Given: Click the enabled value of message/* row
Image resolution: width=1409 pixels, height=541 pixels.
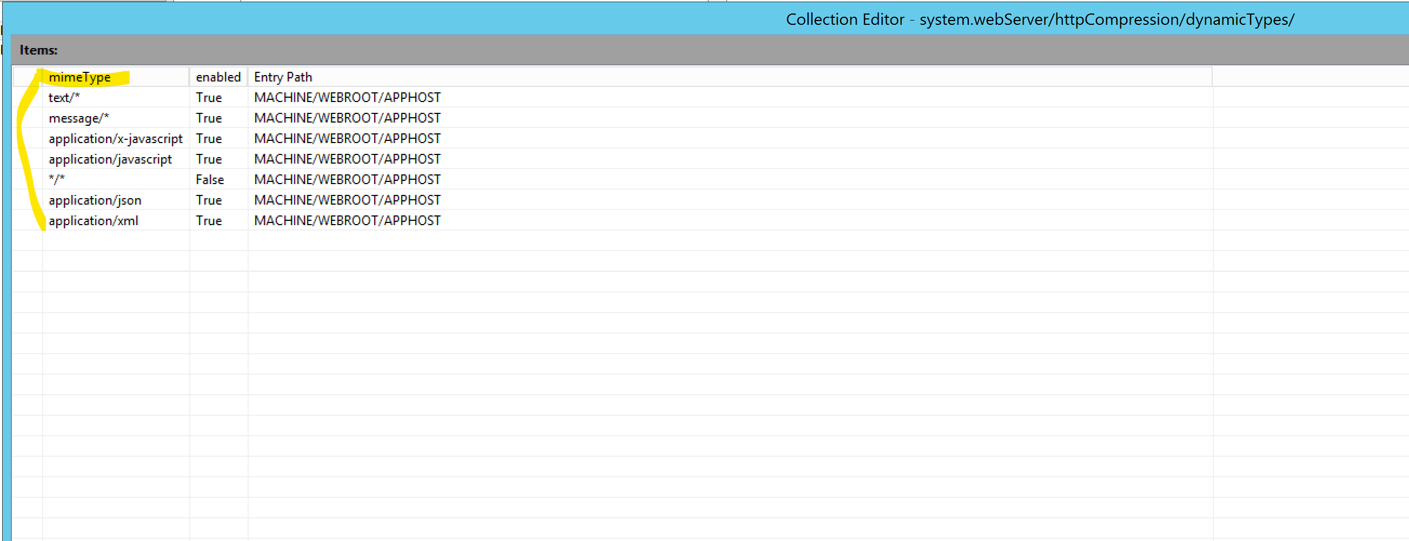Looking at the screenshot, I should pyautogui.click(x=208, y=118).
